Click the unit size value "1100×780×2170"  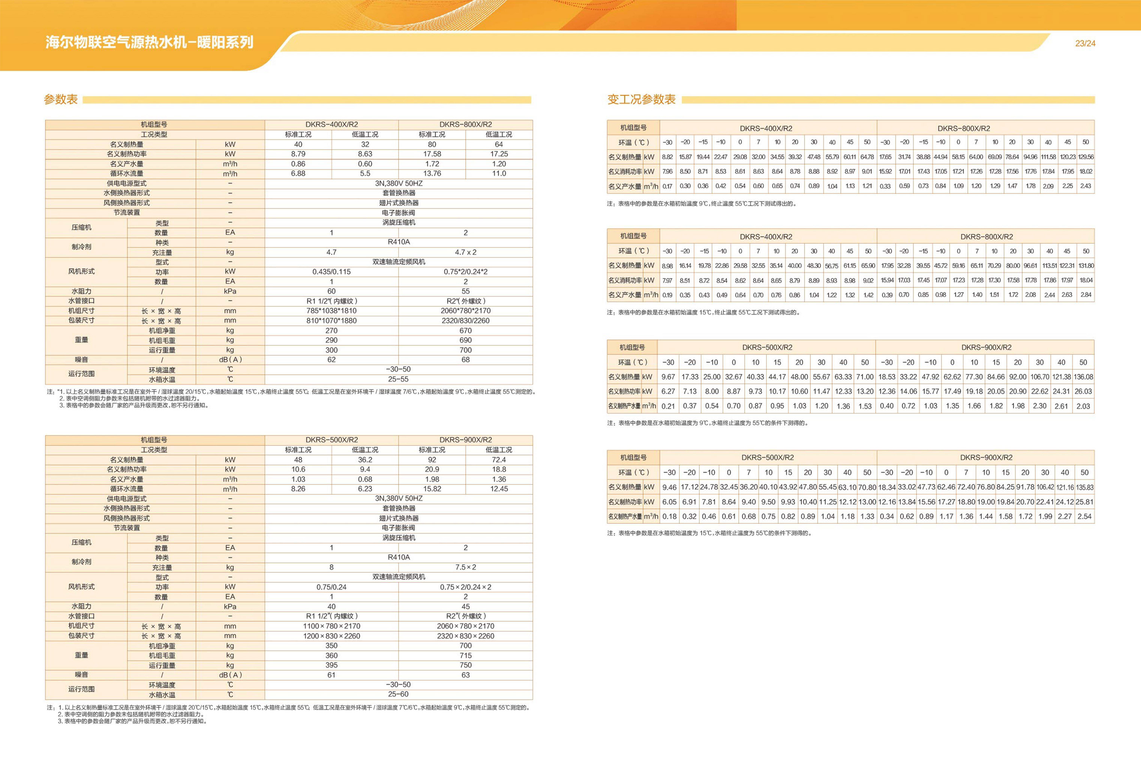click(331, 626)
